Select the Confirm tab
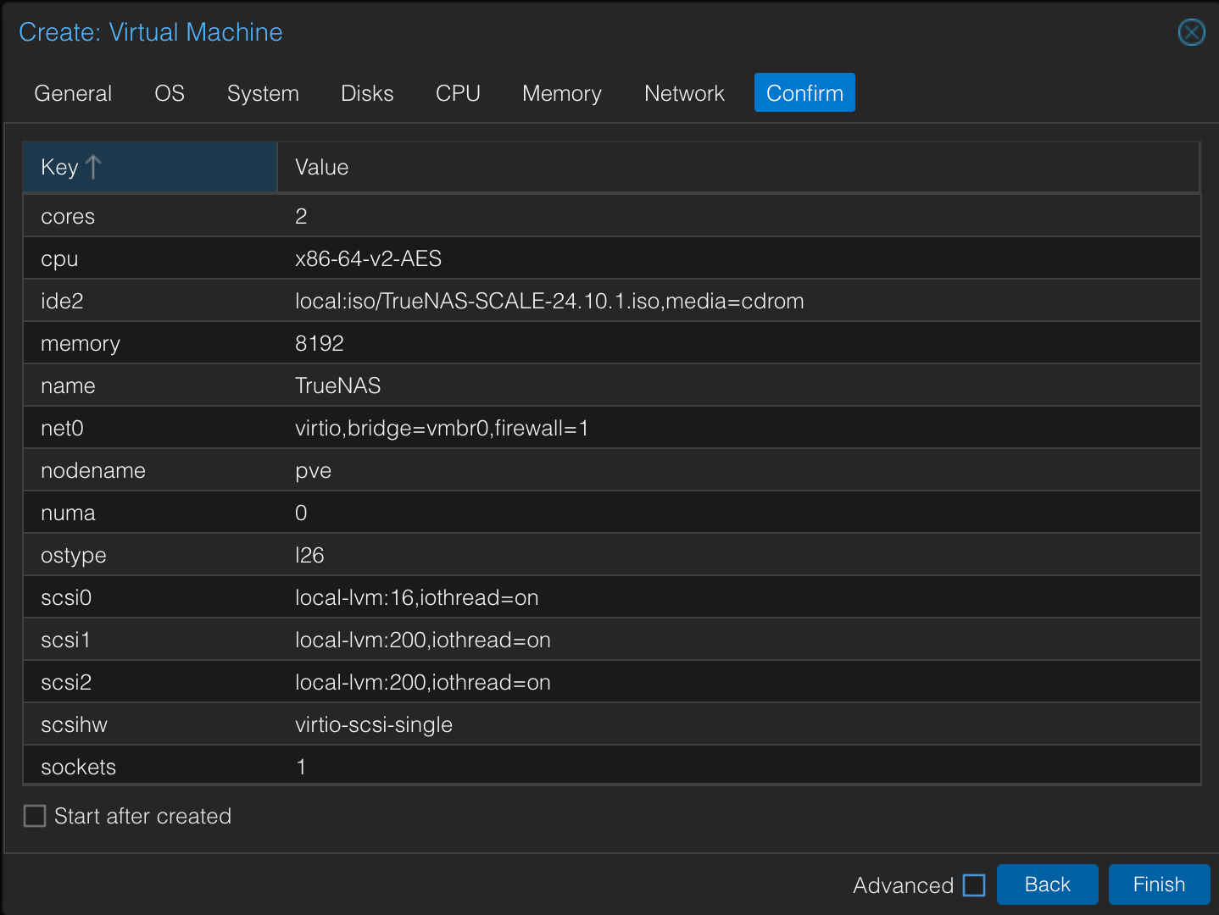 click(x=804, y=93)
